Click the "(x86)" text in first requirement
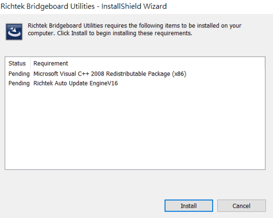 click(179, 74)
